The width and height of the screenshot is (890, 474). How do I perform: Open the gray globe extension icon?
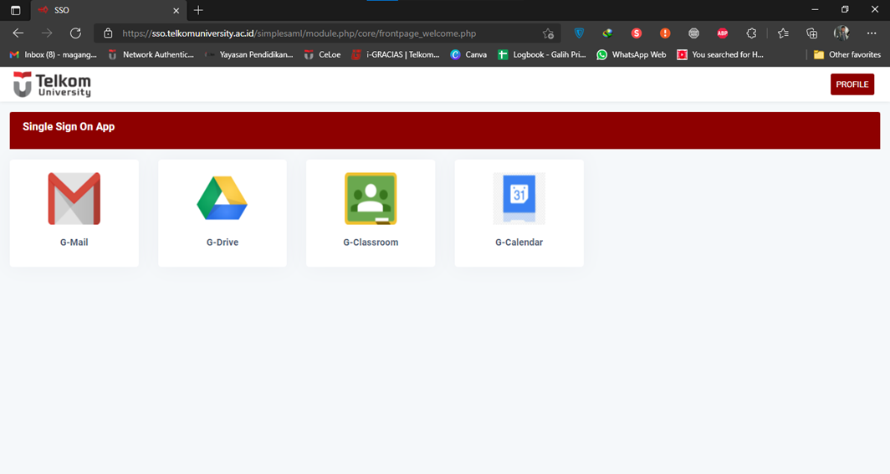pyautogui.click(x=693, y=33)
